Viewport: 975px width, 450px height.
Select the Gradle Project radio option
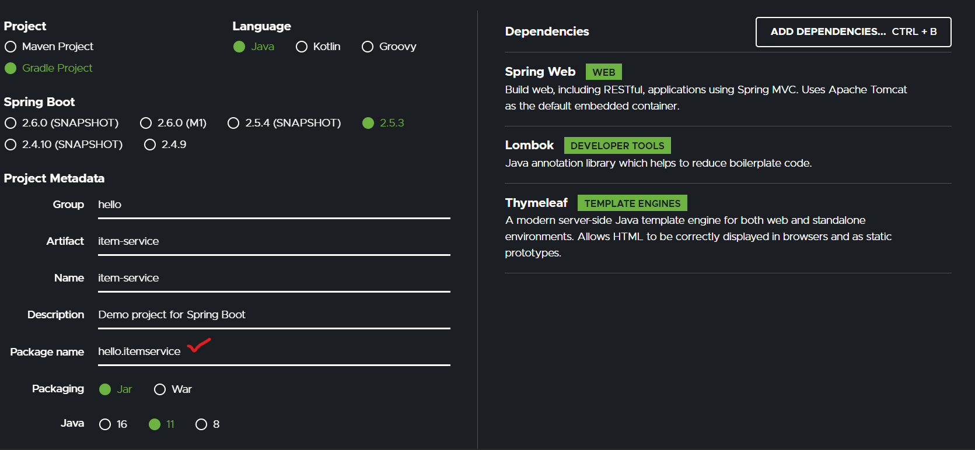click(49, 68)
